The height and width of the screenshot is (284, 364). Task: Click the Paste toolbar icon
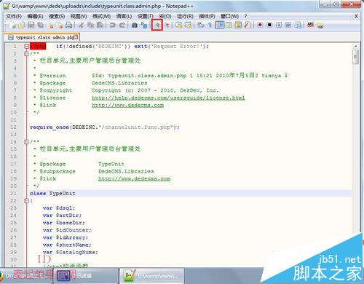100,25
